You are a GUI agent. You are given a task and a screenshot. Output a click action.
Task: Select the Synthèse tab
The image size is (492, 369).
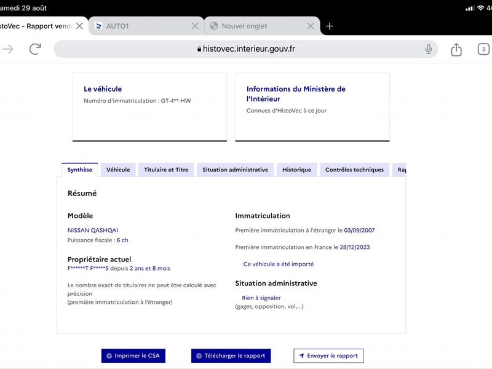click(x=80, y=170)
